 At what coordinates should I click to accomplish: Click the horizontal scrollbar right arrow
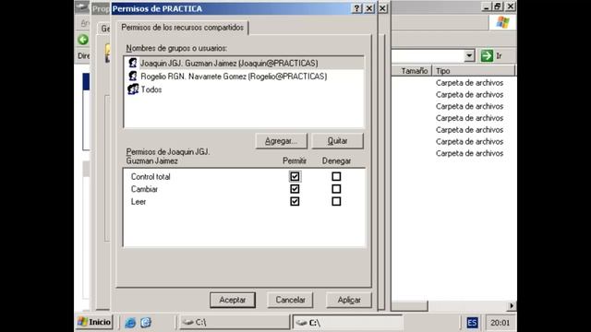[x=512, y=305]
